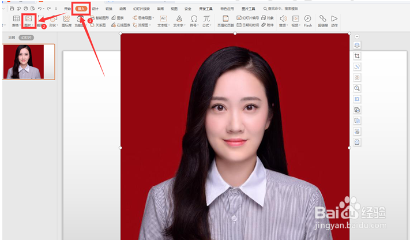Click the Print icon in quick access toolbar
This screenshot has width=410, height=240.
point(25,9)
